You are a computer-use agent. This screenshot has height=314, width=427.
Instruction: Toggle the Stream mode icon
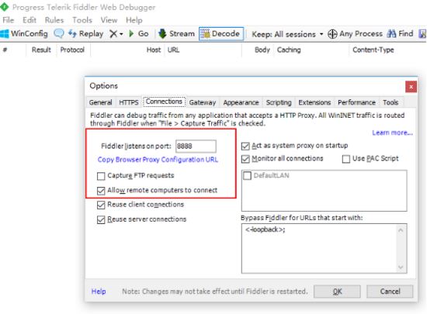point(162,33)
